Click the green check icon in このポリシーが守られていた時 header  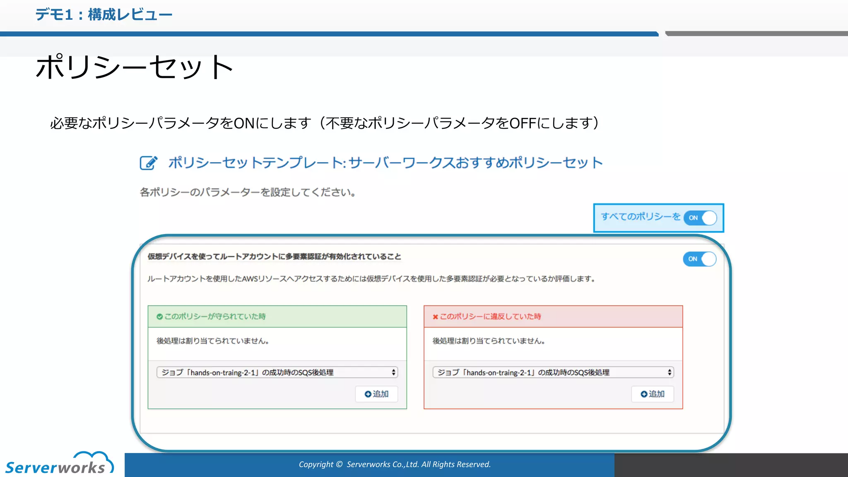pos(159,317)
